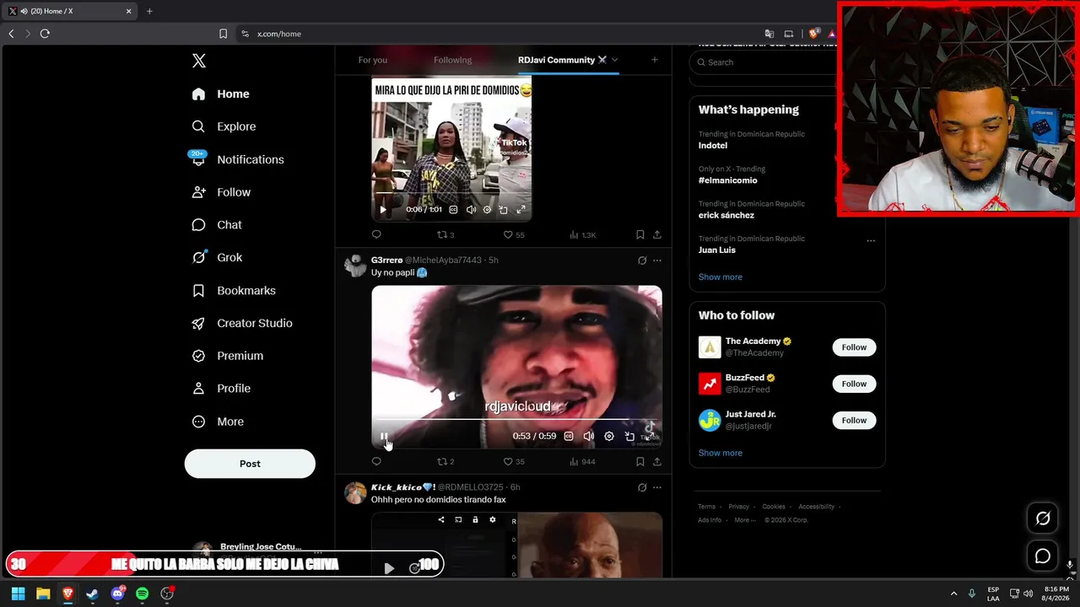The image size is (1080, 607).
Task: Reload the page in the browser
Action: 45,34
